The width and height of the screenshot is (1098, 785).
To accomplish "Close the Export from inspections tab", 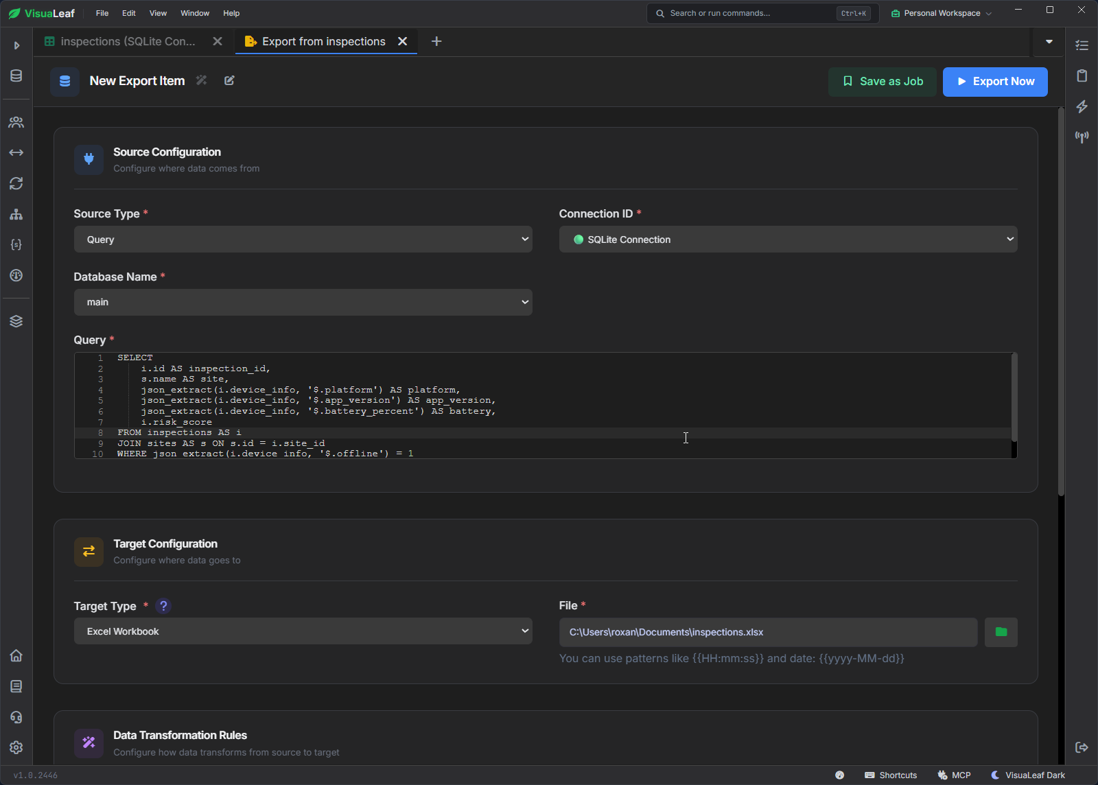I will [x=403, y=42].
